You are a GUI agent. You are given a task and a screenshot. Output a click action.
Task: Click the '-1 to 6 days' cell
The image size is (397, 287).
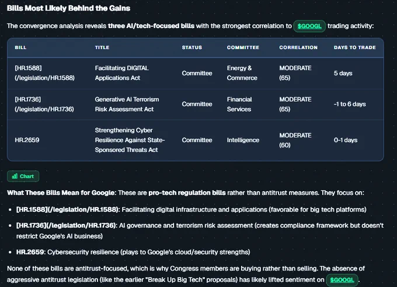(350, 104)
